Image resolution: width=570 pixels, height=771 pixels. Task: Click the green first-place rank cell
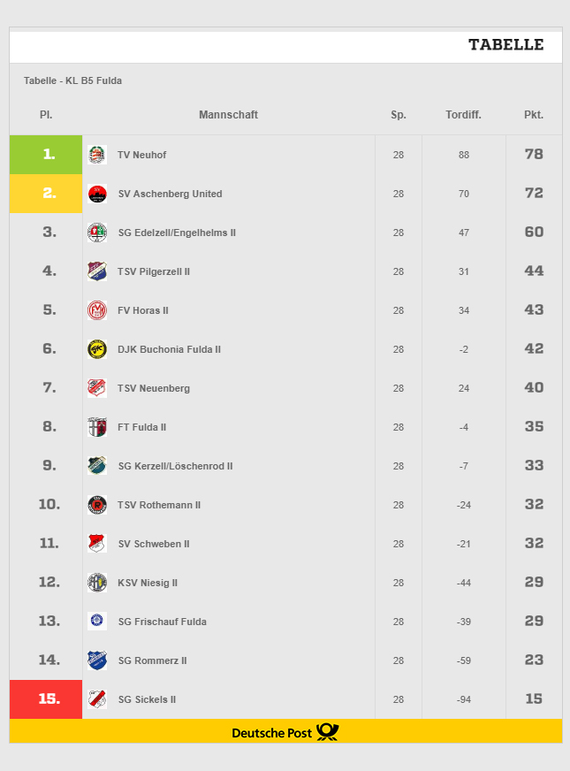46,155
